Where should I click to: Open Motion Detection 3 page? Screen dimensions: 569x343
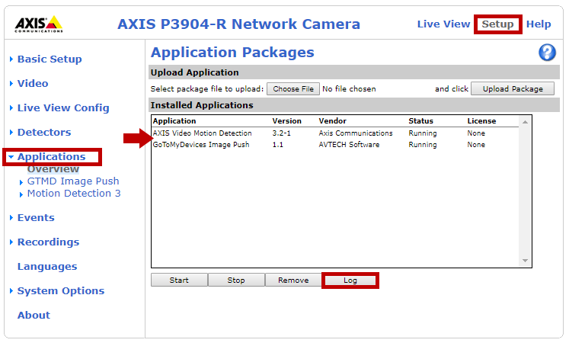[x=74, y=194]
